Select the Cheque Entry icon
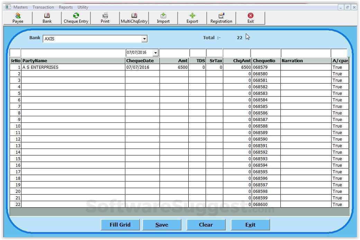360x240 pixels. 76,18
